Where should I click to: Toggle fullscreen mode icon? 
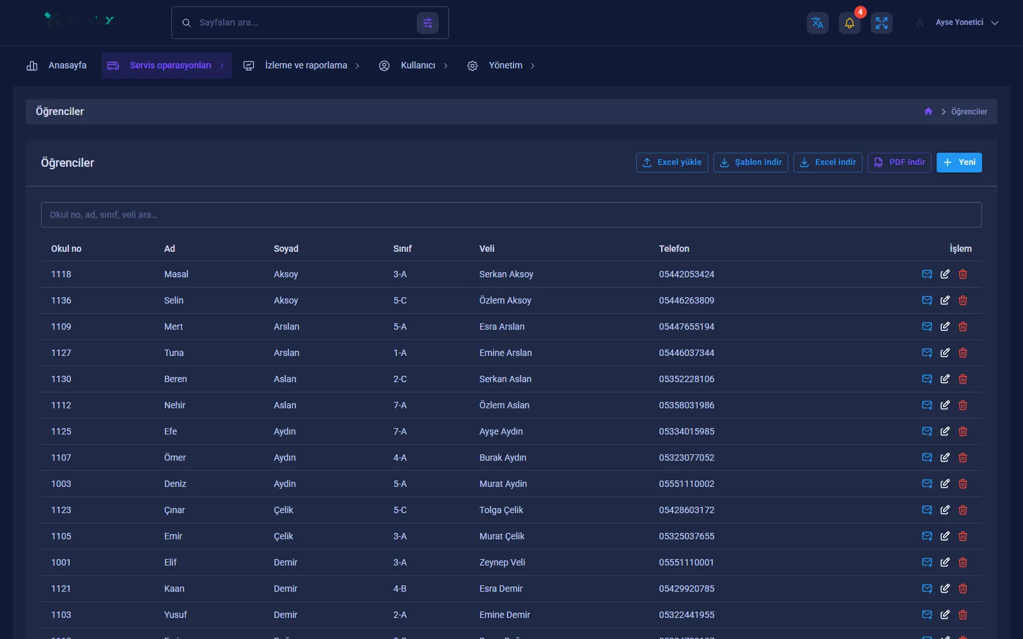point(882,23)
